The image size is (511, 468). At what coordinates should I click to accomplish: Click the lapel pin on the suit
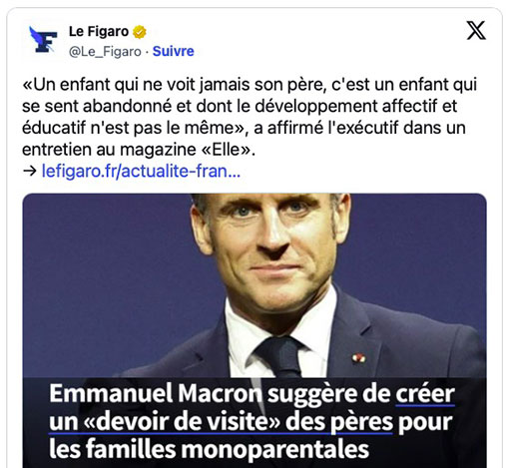pos(358,358)
